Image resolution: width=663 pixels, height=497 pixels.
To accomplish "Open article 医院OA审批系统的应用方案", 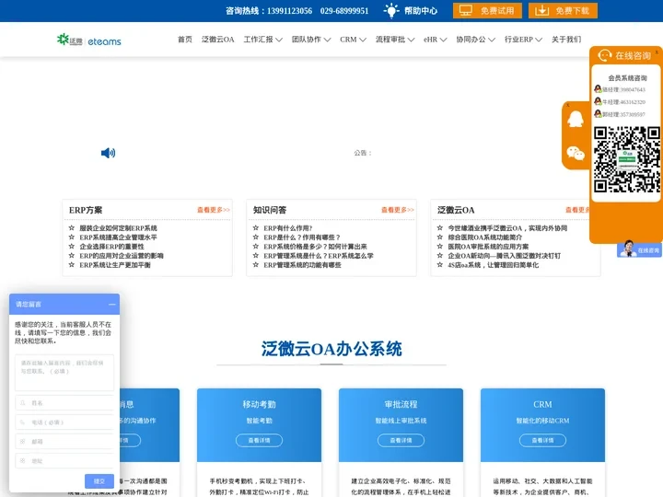I will click(x=488, y=247).
